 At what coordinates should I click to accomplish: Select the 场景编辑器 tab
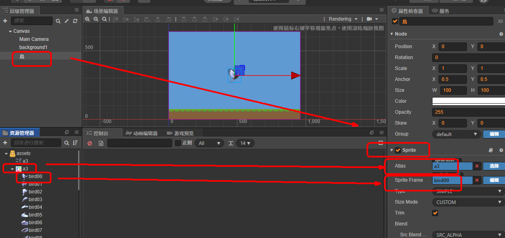(103, 11)
